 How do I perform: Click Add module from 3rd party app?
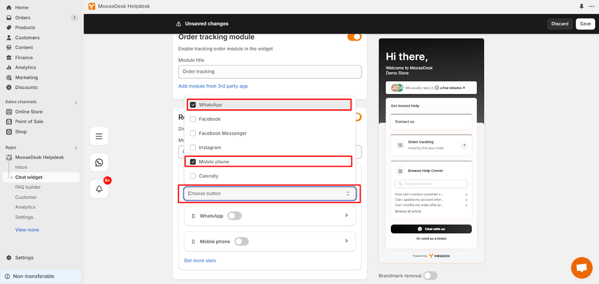[x=213, y=86]
